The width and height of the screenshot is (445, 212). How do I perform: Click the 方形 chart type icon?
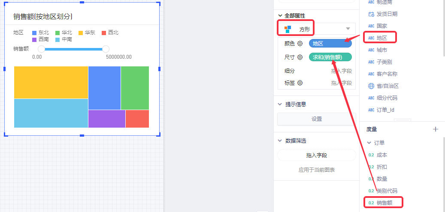(288, 29)
